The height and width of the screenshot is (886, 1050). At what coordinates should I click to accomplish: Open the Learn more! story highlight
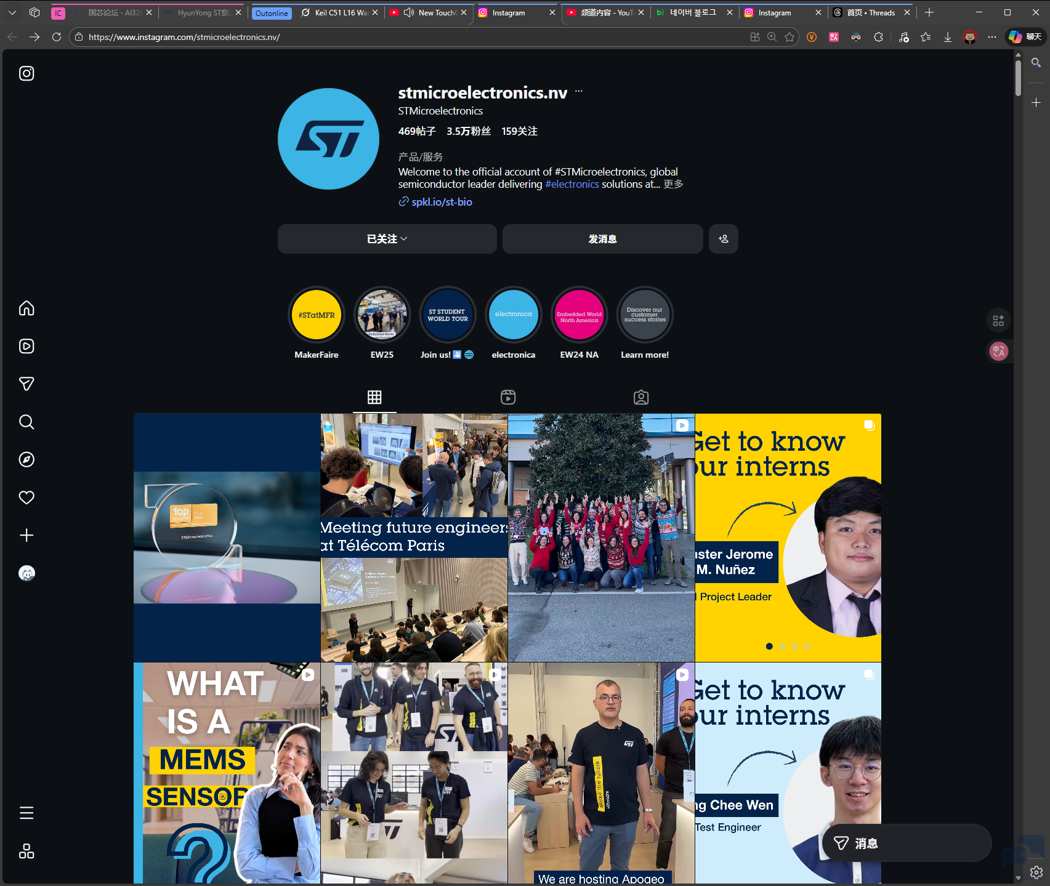click(x=645, y=315)
